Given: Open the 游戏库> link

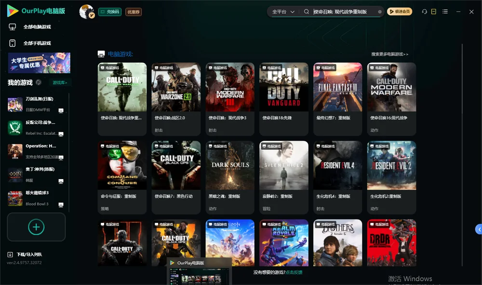Looking at the screenshot, I should click(x=60, y=83).
